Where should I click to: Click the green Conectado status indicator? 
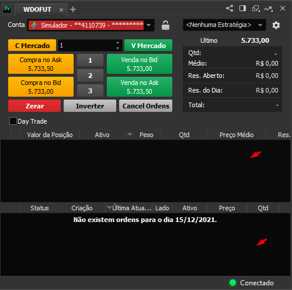coord(232,282)
